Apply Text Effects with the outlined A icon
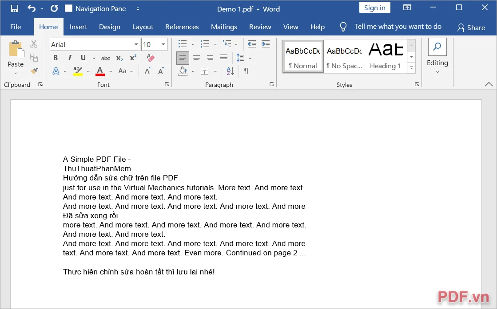The width and height of the screenshot is (497, 309). click(56, 71)
